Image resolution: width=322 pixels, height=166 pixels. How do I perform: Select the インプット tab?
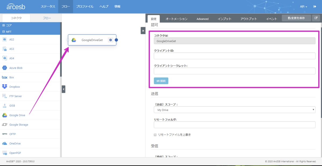point(224,19)
